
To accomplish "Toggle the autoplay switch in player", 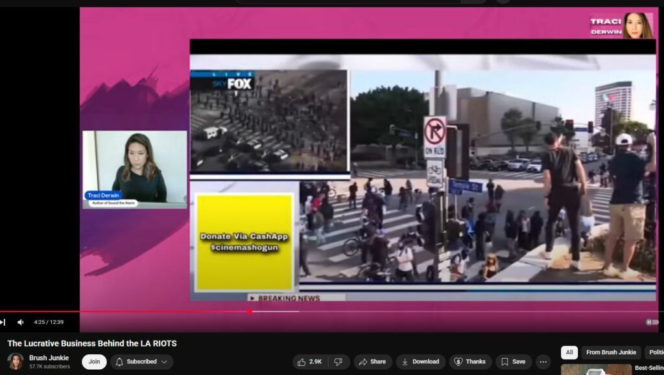I will (x=651, y=322).
